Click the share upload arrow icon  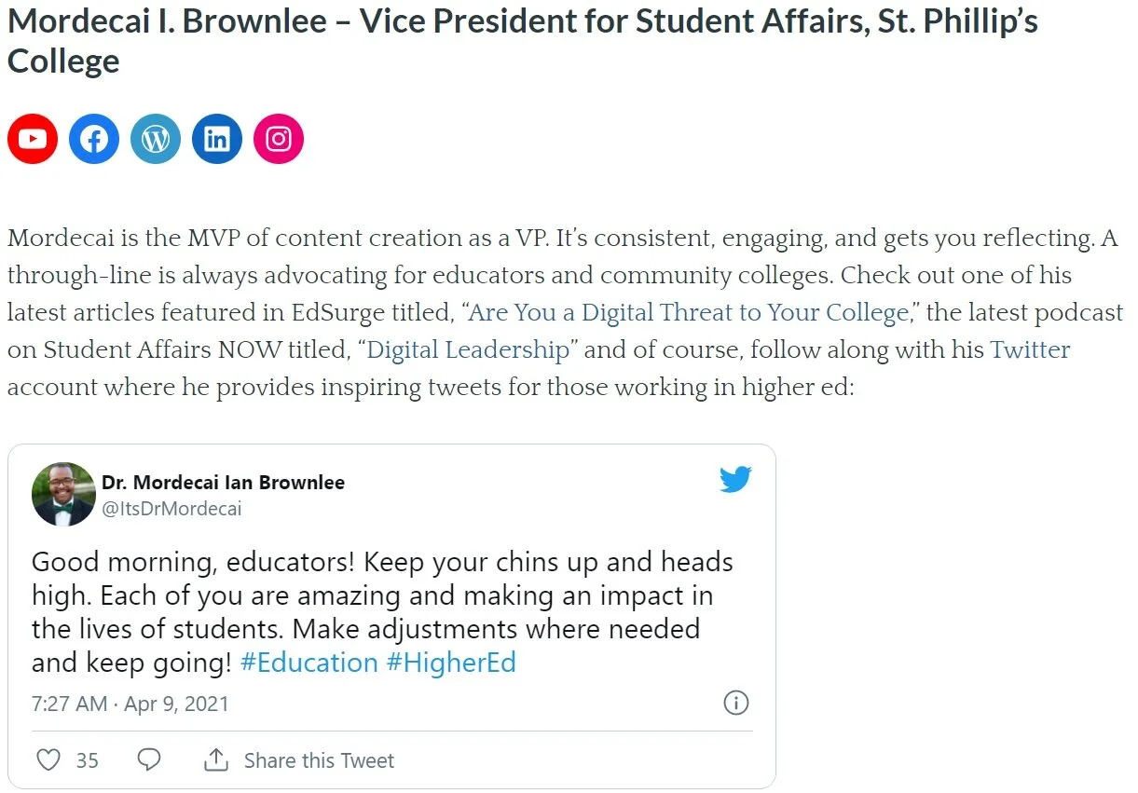coord(216,760)
